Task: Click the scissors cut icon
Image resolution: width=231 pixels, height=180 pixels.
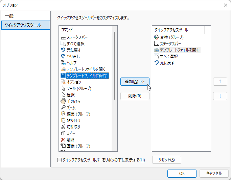Action: tap(63, 127)
